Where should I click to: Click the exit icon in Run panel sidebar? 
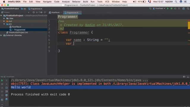pos(2,95)
